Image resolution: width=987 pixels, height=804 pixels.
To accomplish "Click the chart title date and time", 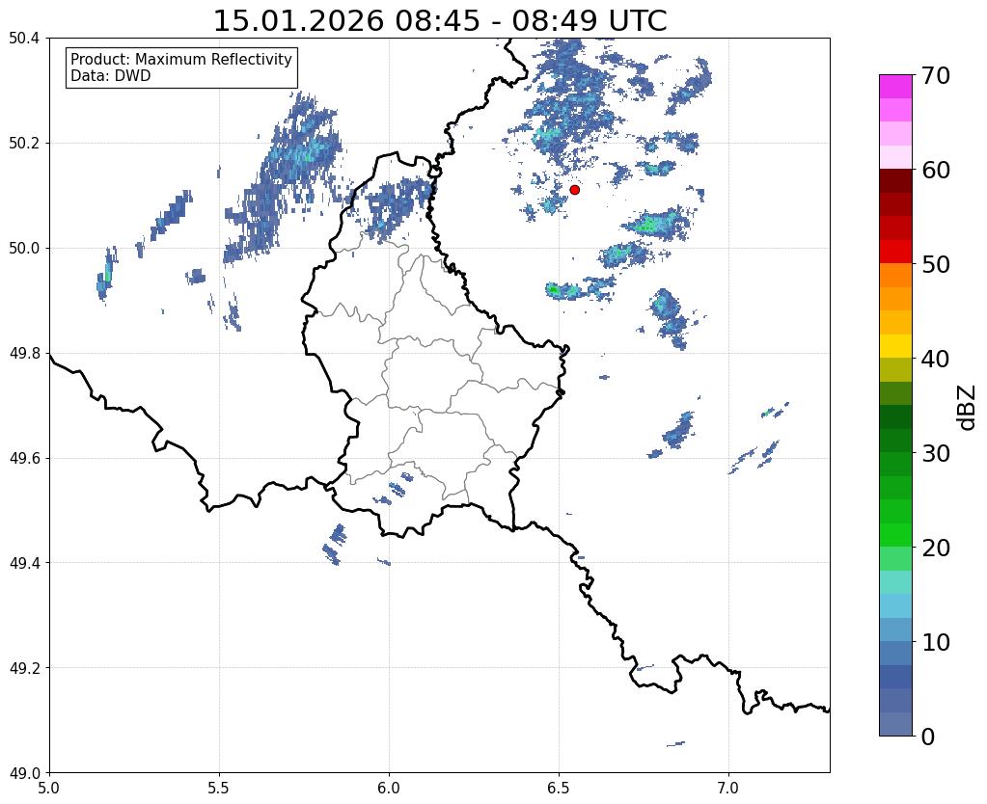I will pyautogui.click(x=440, y=21).
